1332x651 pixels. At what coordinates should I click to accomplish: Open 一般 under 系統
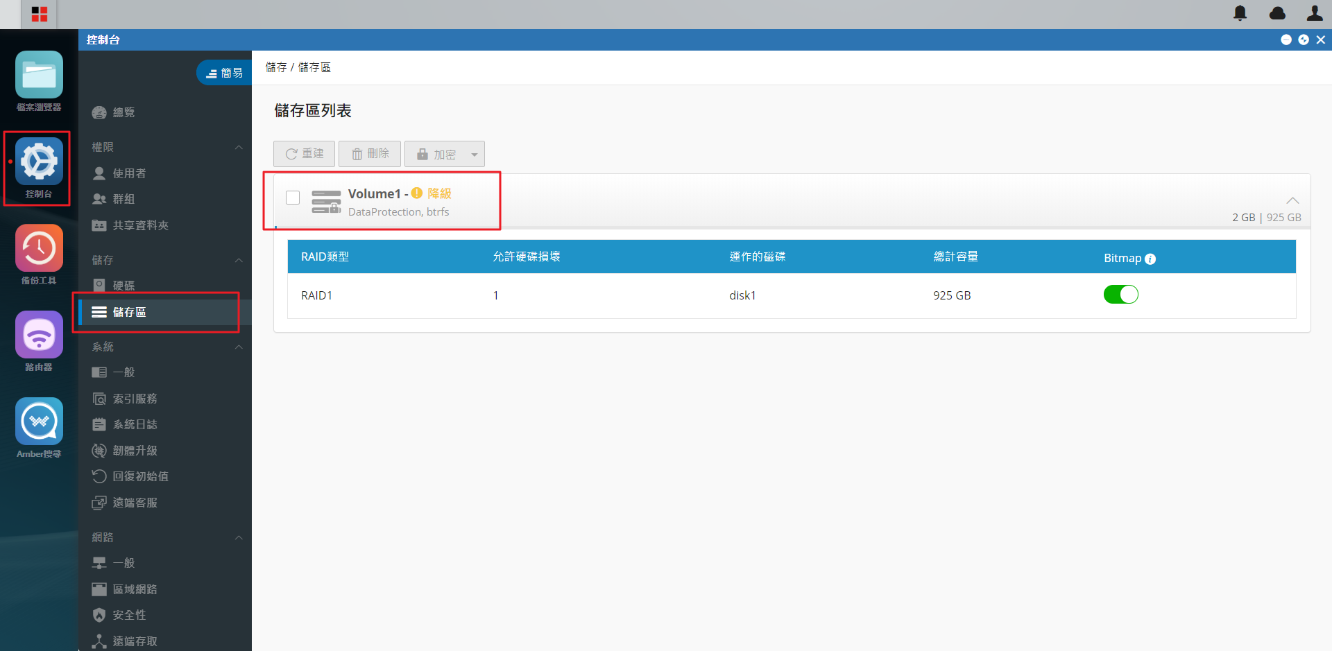click(123, 372)
